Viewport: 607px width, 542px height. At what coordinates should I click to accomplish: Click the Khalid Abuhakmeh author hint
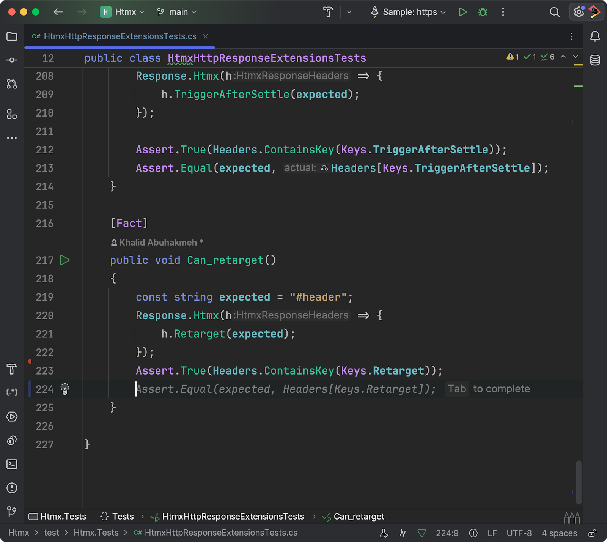(157, 243)
